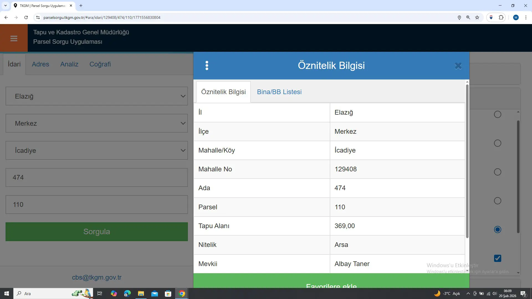Expand the Merkez district dropdown
The width and height of the screenshot is (532, 299).
[x=97, y=123]
